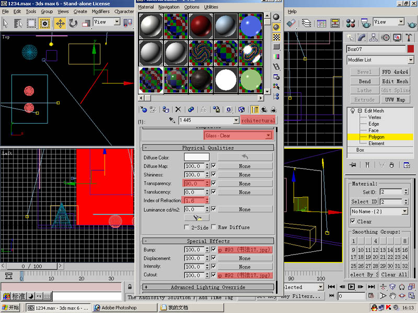The image size is (418, 313).
Task: Open the File menu
Action: coord(5,11)
